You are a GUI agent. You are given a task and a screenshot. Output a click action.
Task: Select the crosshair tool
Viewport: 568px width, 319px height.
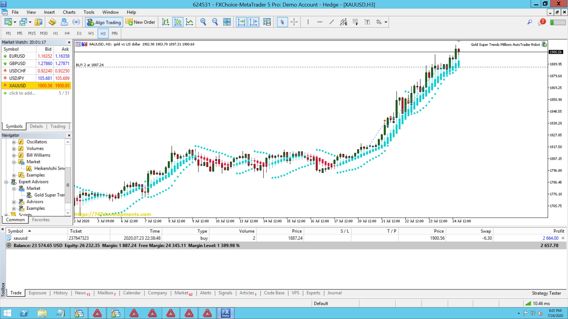click(294, 22)
